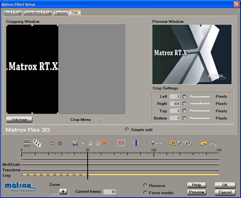Click the round button beside Top value

point(184,111)
